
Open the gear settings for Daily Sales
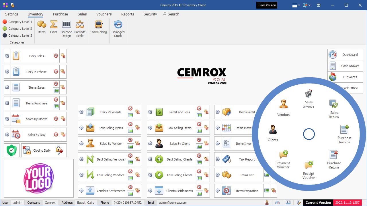pos(7,56)
